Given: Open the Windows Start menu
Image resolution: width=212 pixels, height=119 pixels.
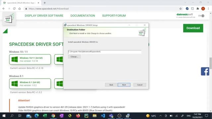Looking at the screenshot, I should coord(4,116).
